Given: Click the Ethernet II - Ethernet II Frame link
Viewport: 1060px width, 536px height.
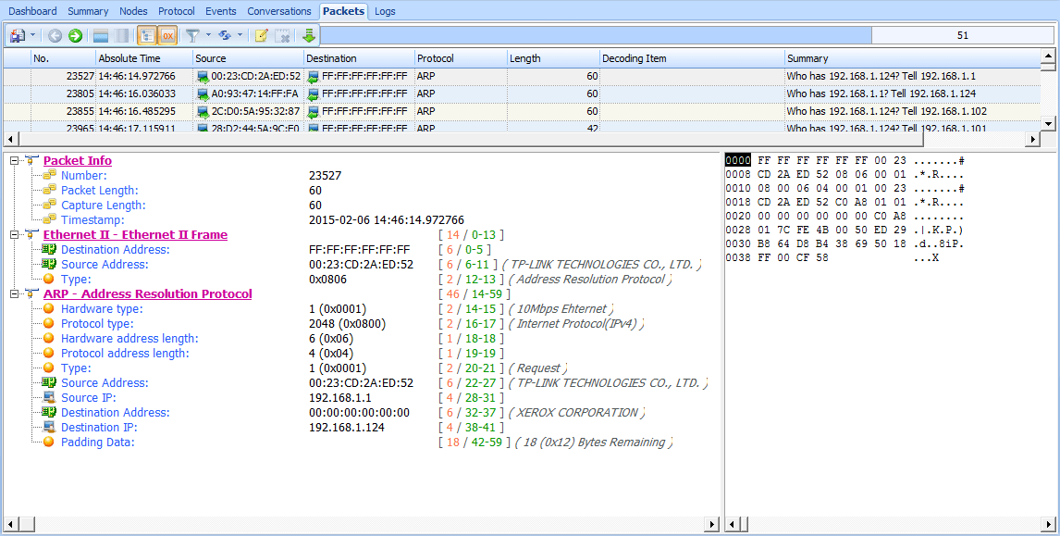Looking at the screenshot, I should [135, 235].
